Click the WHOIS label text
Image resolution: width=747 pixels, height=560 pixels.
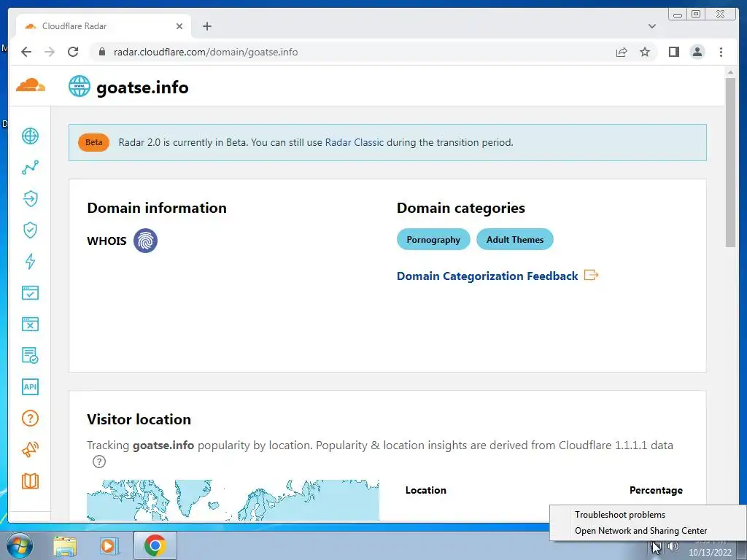(107, 241)
